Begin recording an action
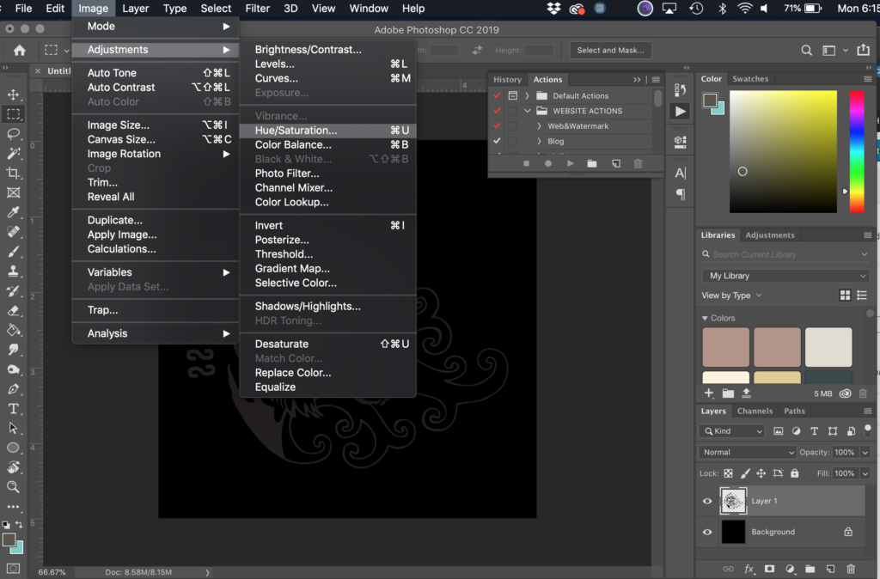Viewport: 880px width, 579px height. (548, 163)
